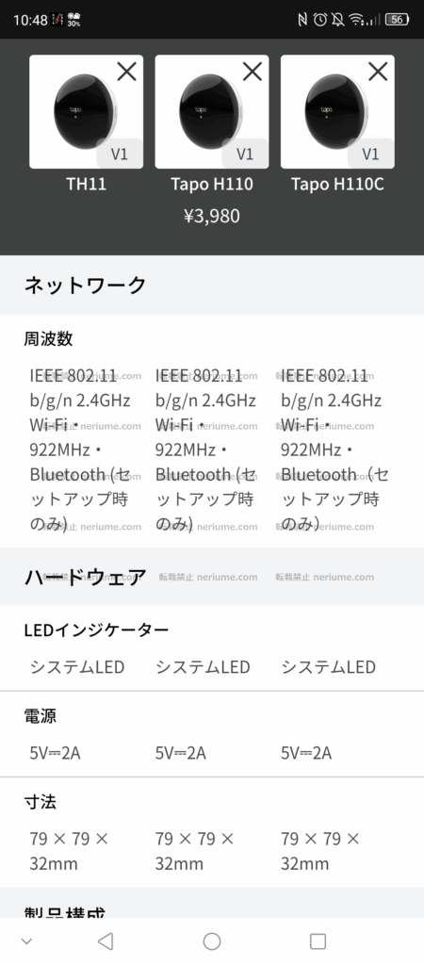
Task: Tap the TH11 product image
Action: point(86,111)
